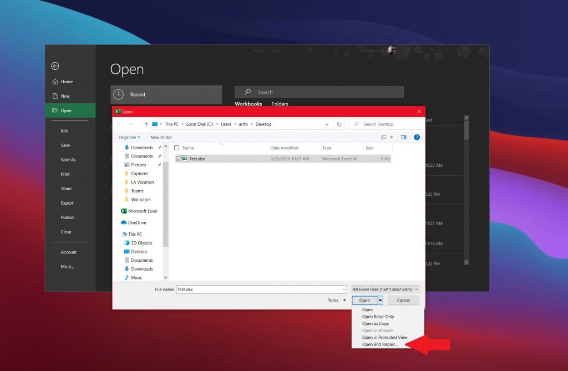Select New in the Excel sidebar
This screenshot has width=568, height=371.
pos(61,96)
